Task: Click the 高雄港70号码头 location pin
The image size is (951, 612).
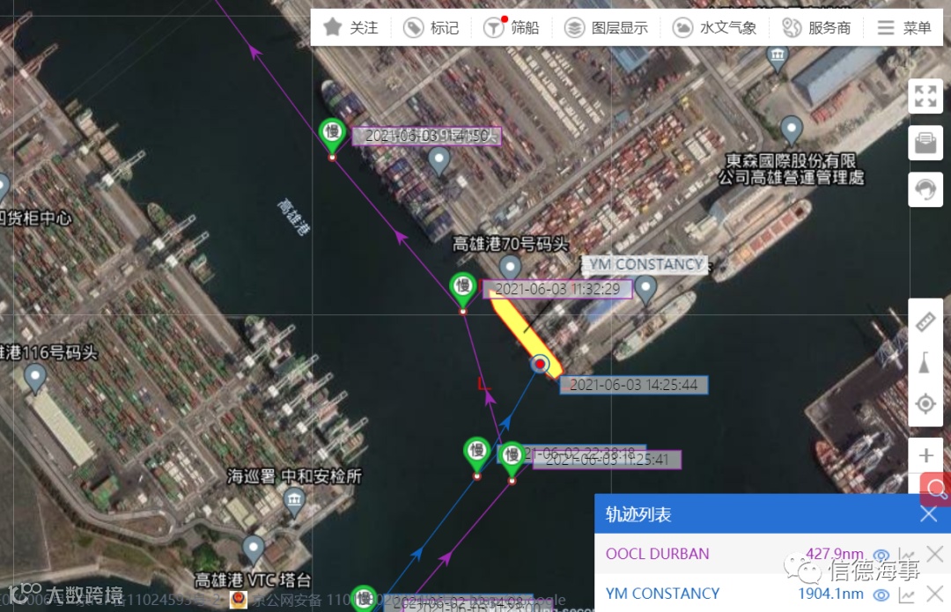Action: pyautogui.click(x=510, y=267)
